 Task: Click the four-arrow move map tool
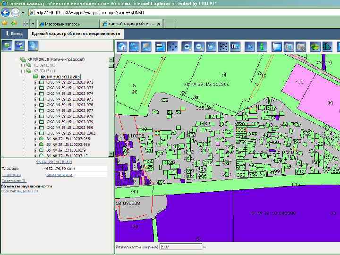tap(172, 46)
